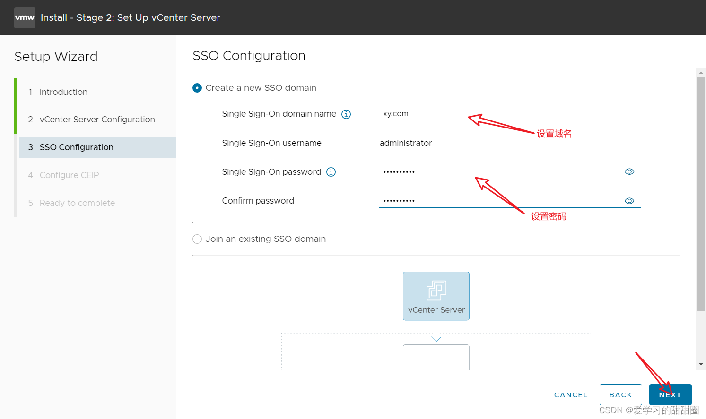The width and height of the screenshot is (706, 419).
Task: Click the Confirm password label
Action: pyautogui.click(x=258, y=201)
